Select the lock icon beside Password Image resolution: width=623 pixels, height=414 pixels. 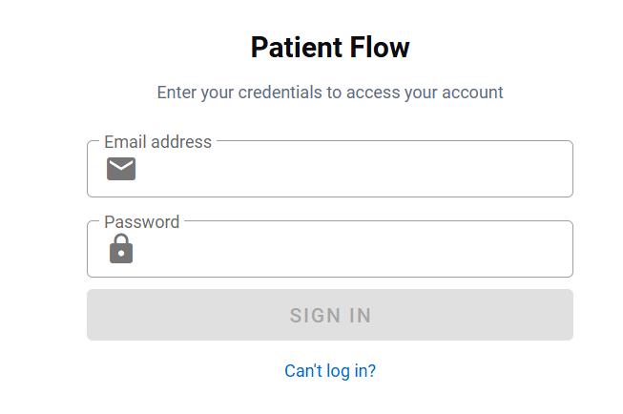[121, 249]
